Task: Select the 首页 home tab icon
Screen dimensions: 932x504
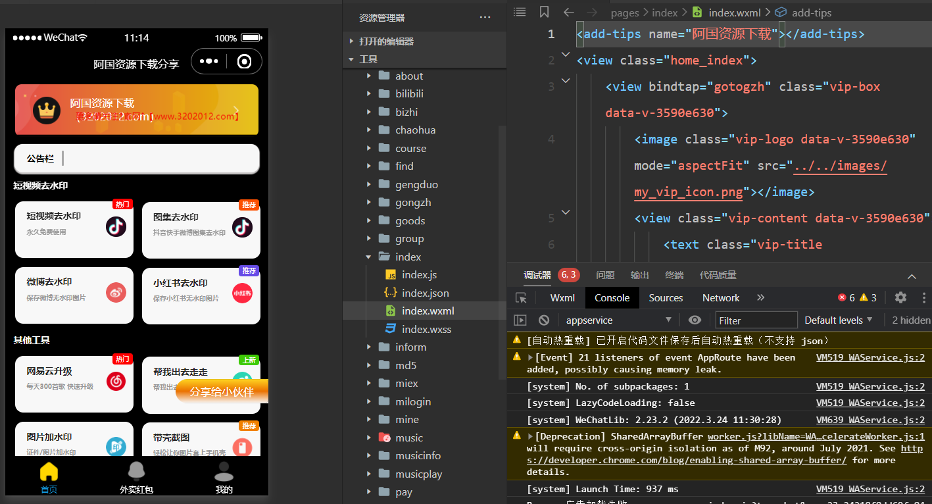Action: [x=49, y=471]
